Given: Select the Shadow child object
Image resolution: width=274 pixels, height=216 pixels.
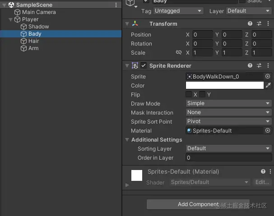Looking at the screenshot, I should (x=39, y=27).
